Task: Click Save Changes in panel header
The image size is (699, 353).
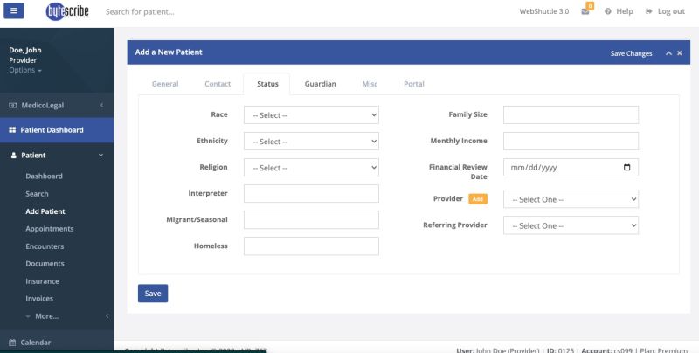Action: coord(631,53)
